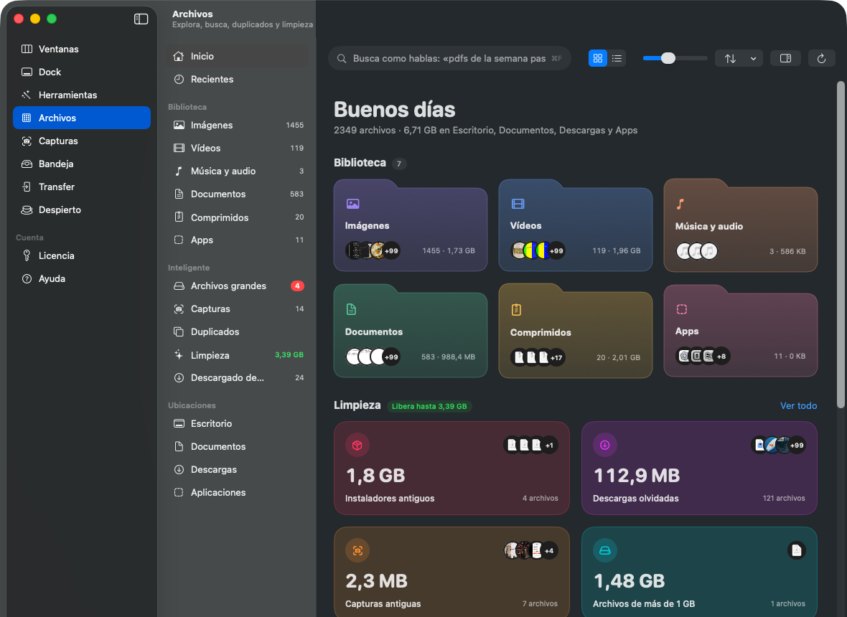The width and height of the screenshot is (847, 617).
Task: Open the Vídeos folder card
Action: point(575,226)
